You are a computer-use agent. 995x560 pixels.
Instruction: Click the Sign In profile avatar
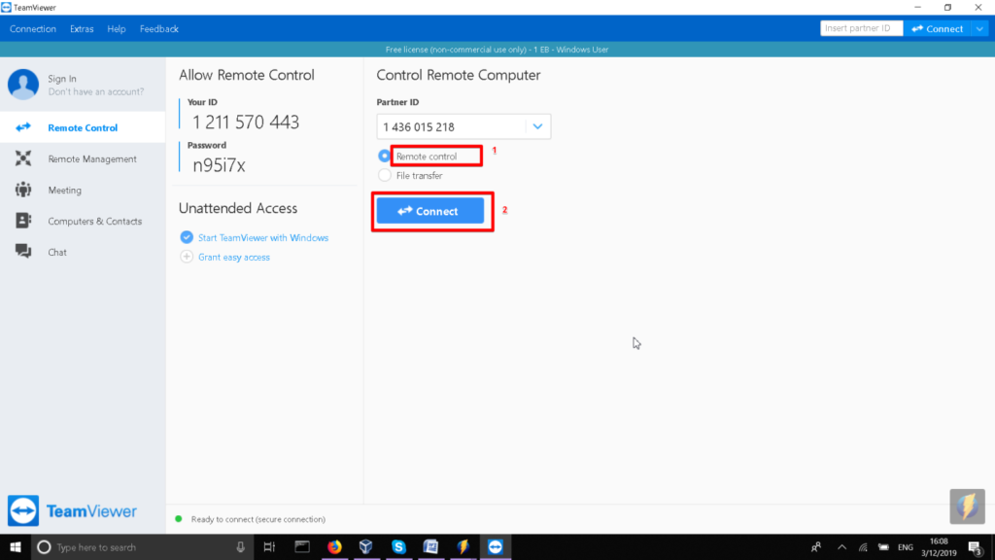(23, 85)
